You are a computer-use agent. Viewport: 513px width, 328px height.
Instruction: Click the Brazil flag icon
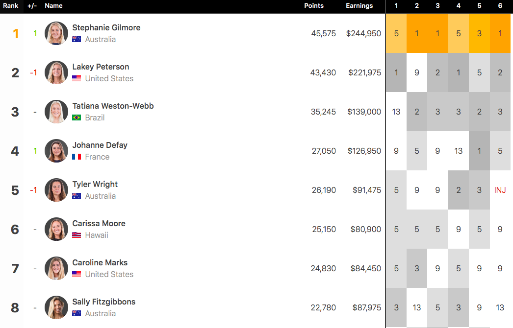tap(77, 117)
